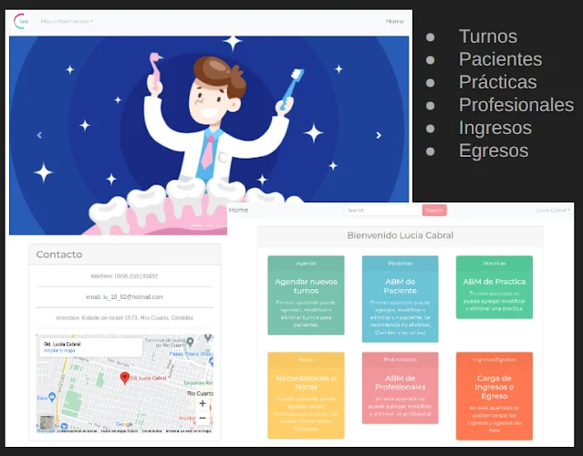
Task: Open the Carga de Ingresos o Egreso card
Action: 495,396
